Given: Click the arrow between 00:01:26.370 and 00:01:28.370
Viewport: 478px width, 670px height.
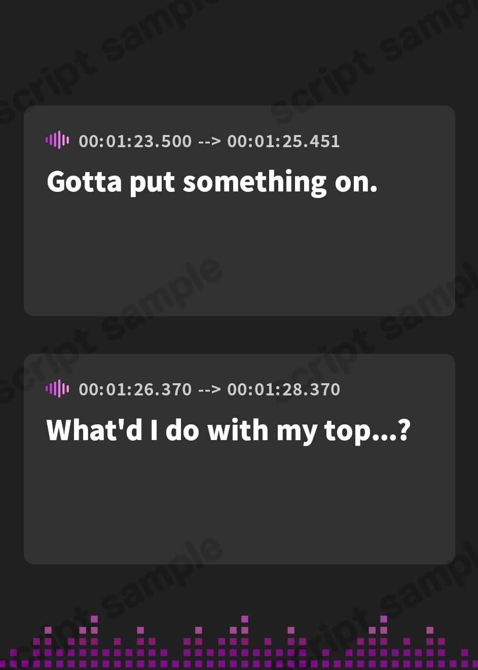Looking at the screenshot, I should point(209,390).
